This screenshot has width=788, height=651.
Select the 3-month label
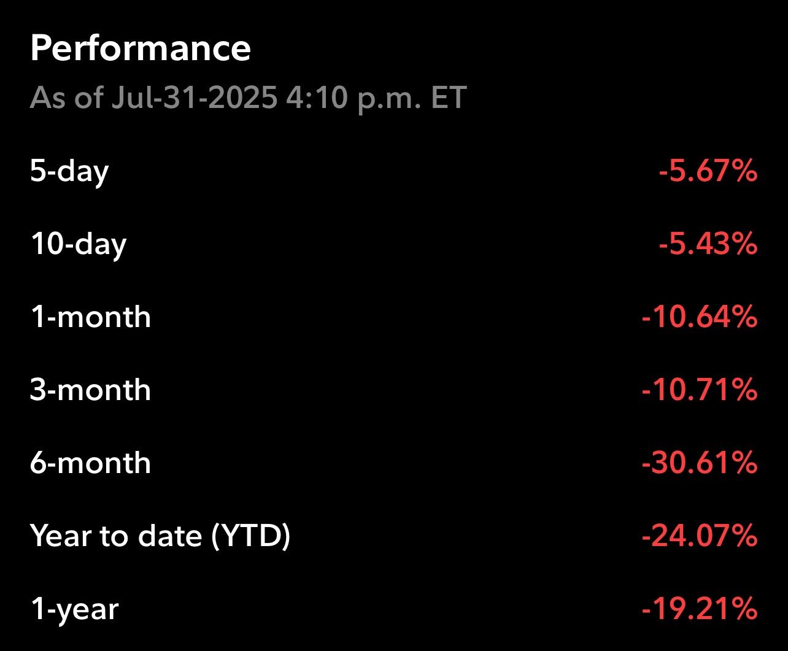(x=91, y=390)
